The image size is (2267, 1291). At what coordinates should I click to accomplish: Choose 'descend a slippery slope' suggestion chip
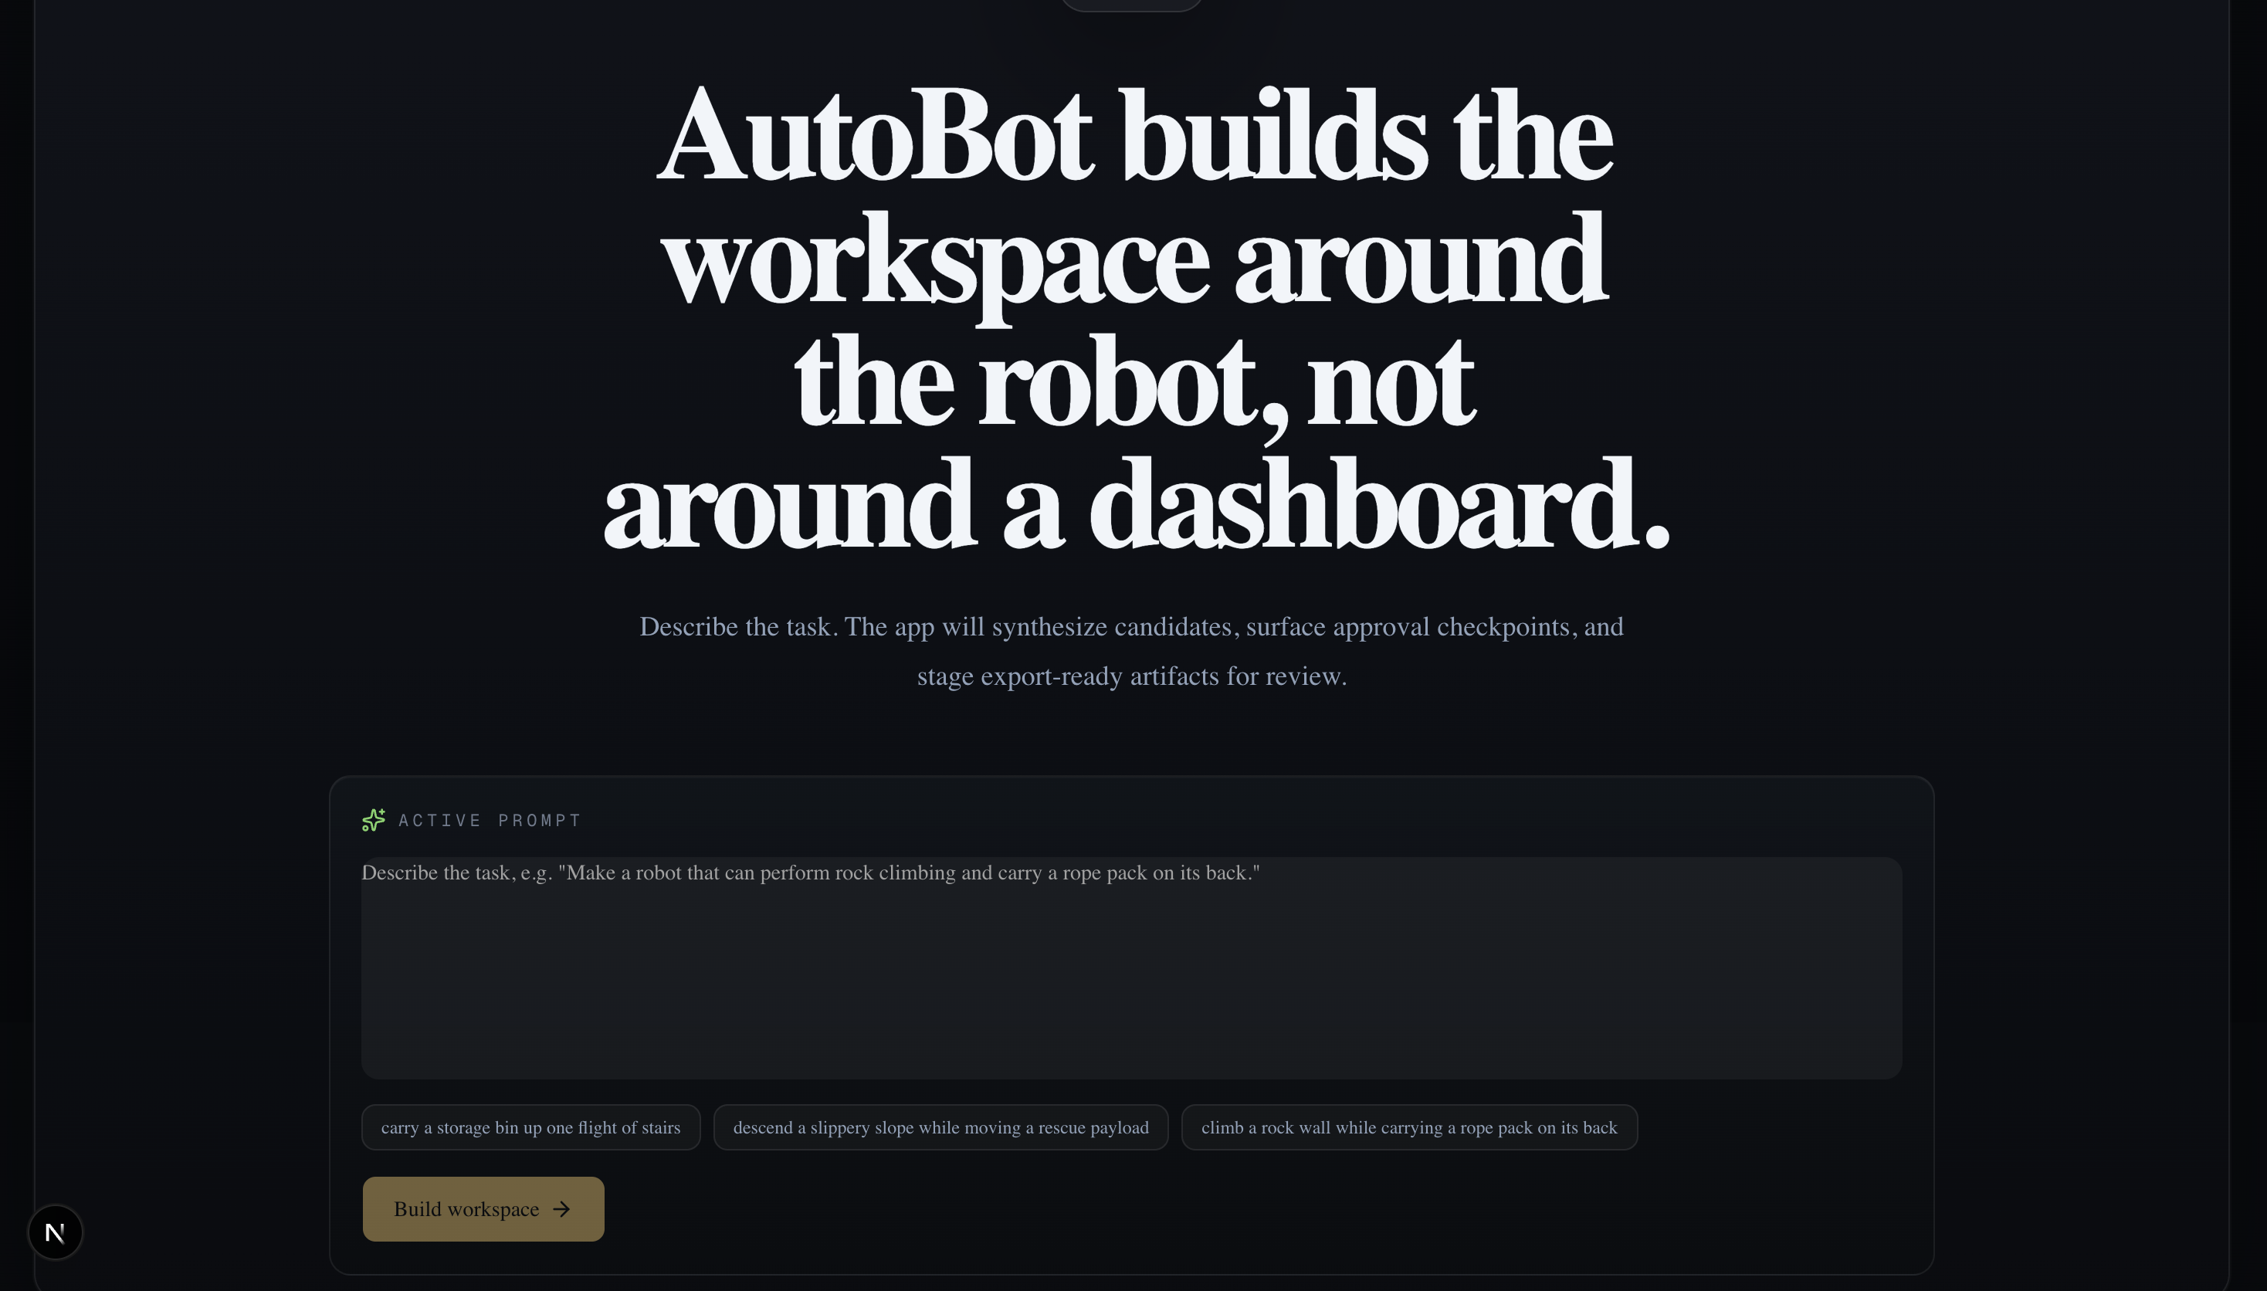(x=940, y=1128)
